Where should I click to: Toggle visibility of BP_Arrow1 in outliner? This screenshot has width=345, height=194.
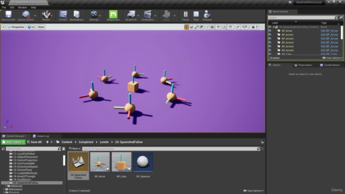tap(270, 34)
